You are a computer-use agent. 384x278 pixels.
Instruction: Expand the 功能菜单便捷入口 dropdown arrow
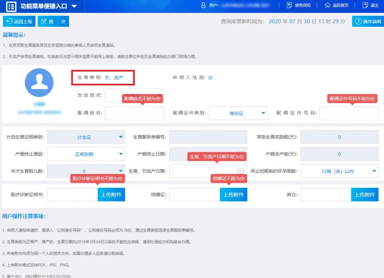tap(74, 6)
